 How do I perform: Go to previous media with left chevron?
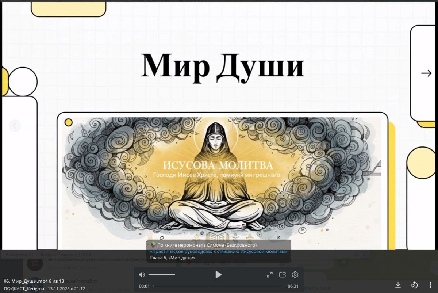click(x=15, y=126)
